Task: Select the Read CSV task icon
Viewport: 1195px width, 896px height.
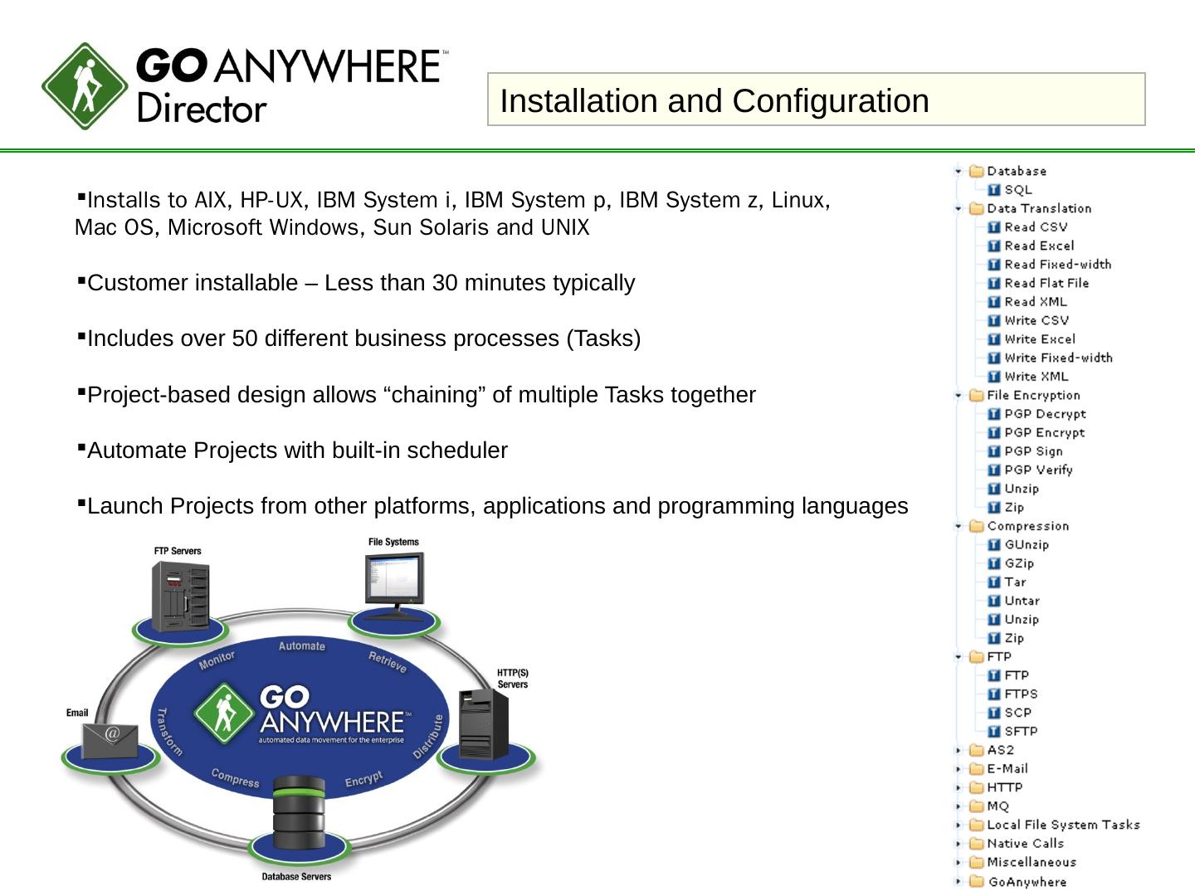Action: [993, 227]
